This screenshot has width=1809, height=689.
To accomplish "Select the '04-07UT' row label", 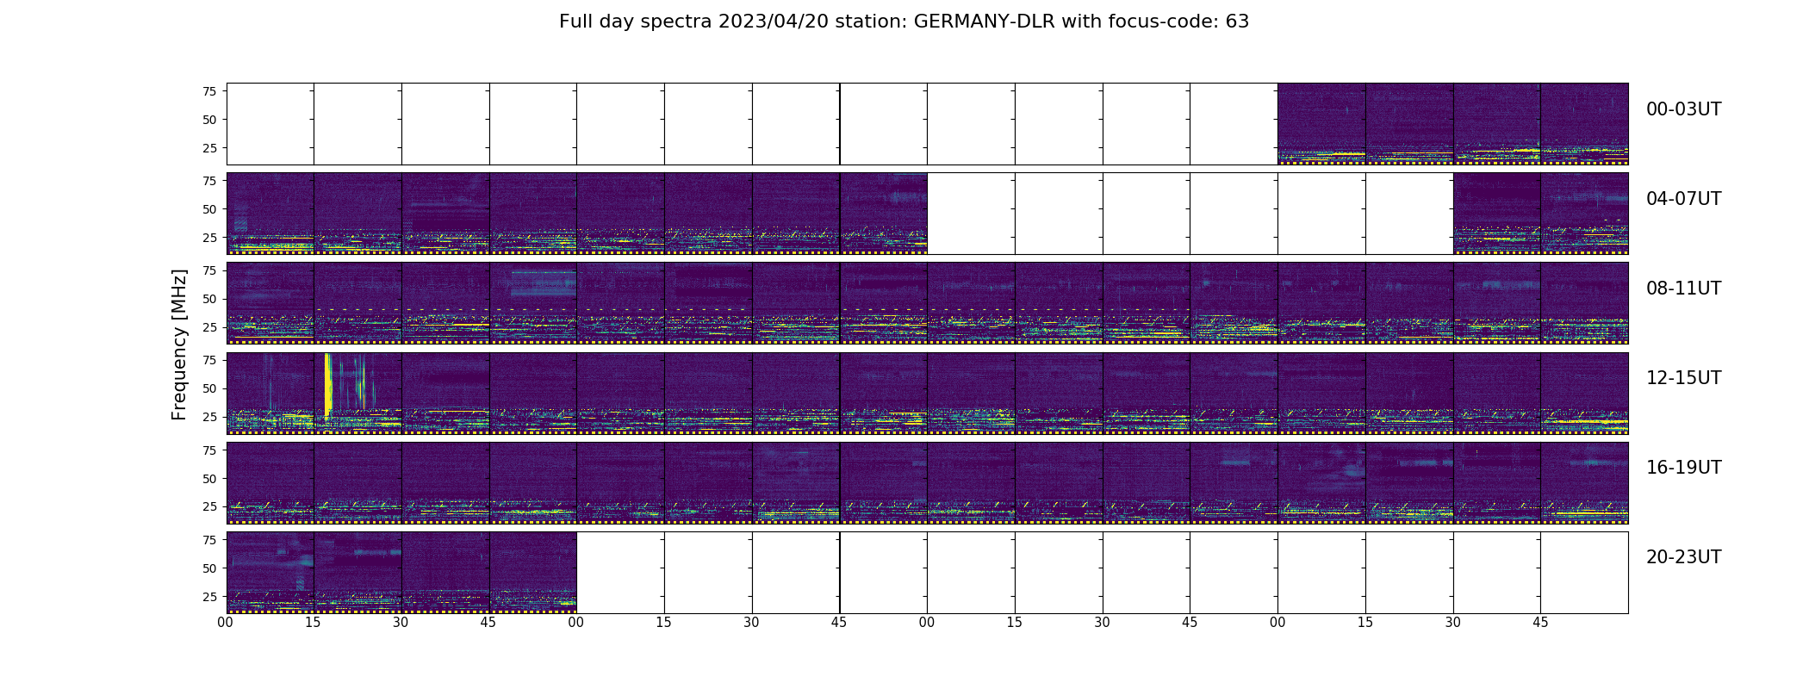I will click(x=1683, y=199).
